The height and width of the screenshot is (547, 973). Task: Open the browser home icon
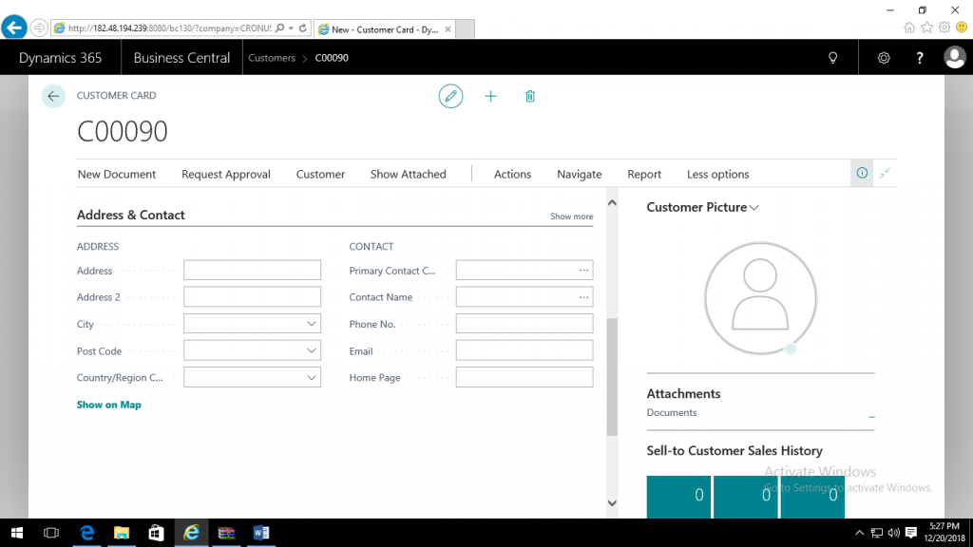[x=909, y=28]
